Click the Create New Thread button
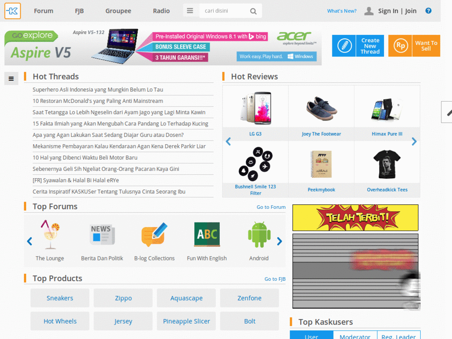The width and height of the screenshot is (452, 339). [358, 46]
